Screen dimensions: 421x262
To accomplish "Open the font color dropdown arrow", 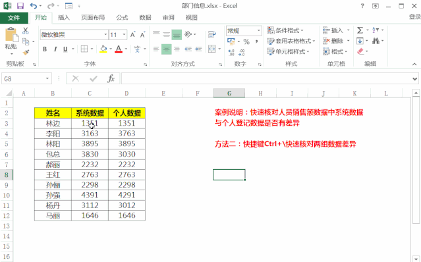I will click(126, 49).
